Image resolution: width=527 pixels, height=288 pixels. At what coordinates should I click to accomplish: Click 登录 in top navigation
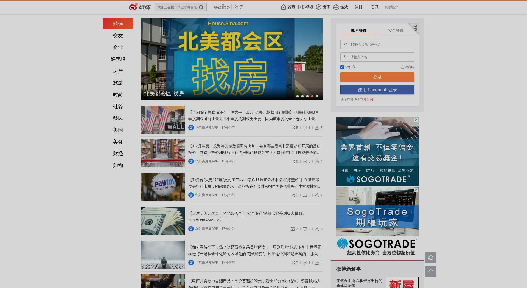click(375, 7)
